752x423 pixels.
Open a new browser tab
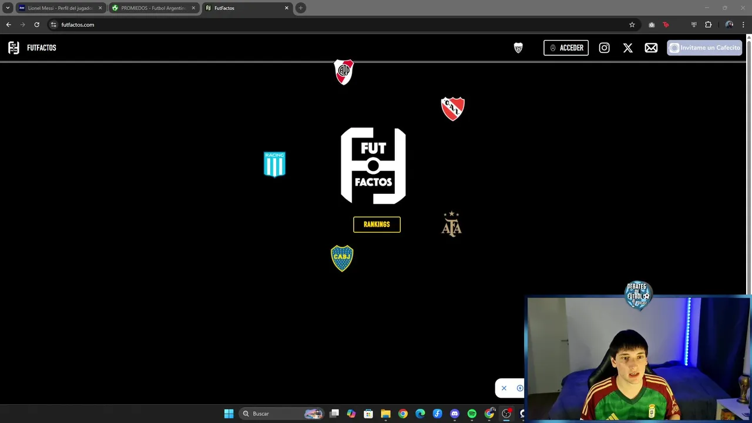[x=301, y=8]
